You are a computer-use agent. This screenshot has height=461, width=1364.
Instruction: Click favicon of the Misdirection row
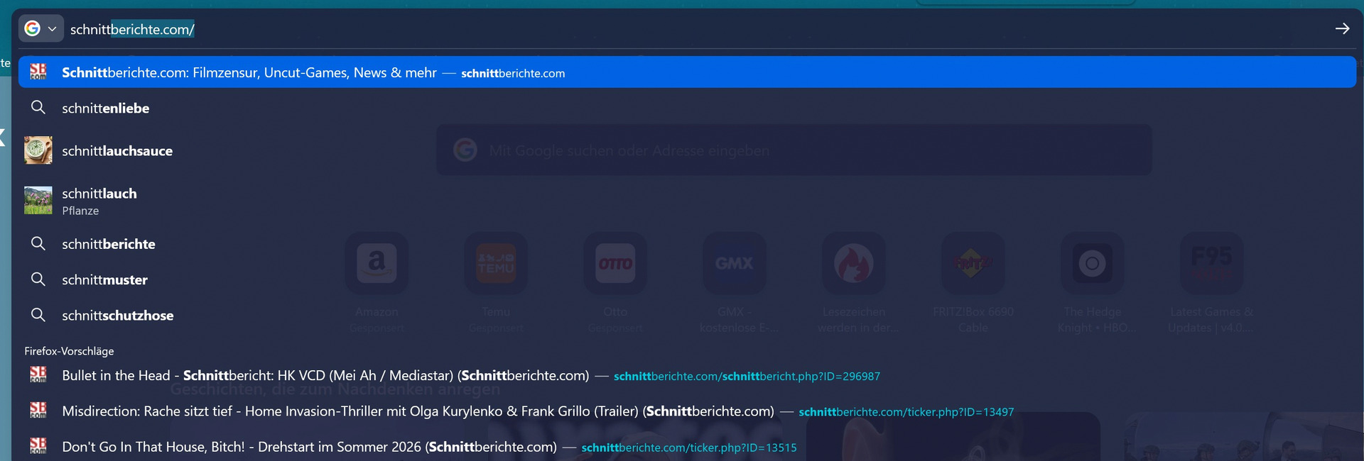(38, 410)
